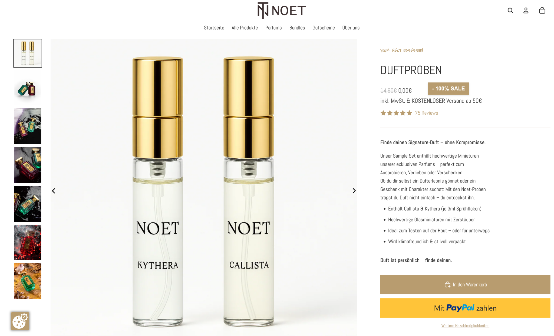Add product with In den Warenkorb button

point(465,284)
